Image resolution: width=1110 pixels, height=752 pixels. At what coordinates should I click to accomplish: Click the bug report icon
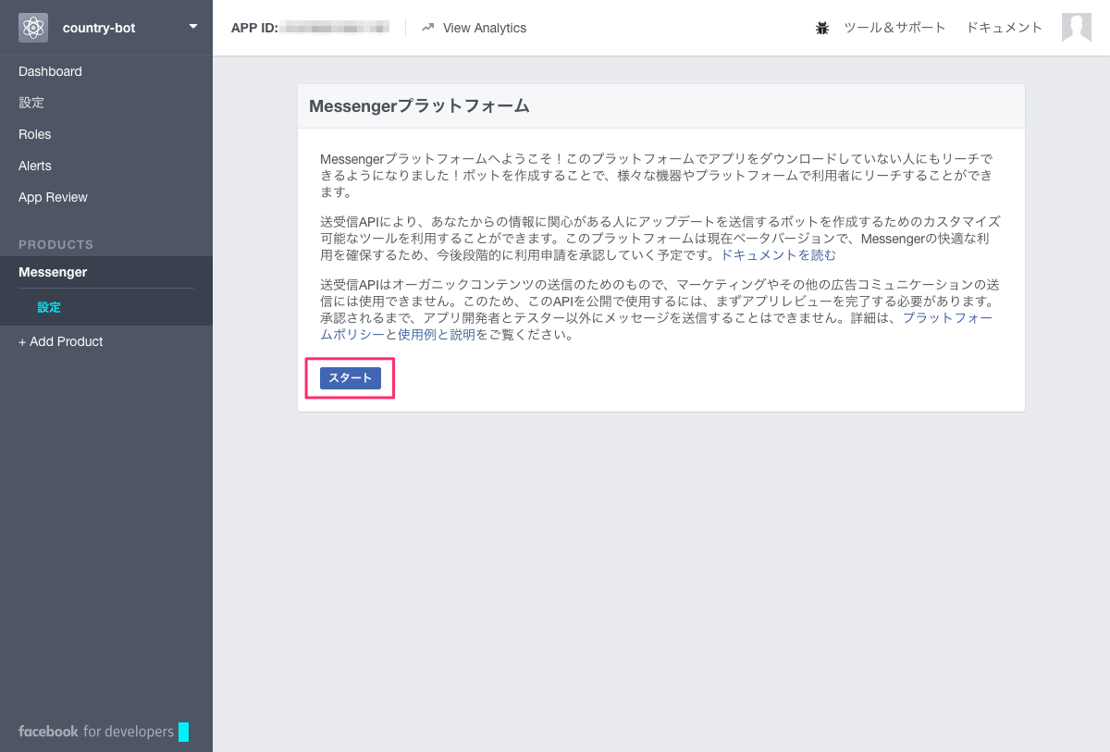822,29
